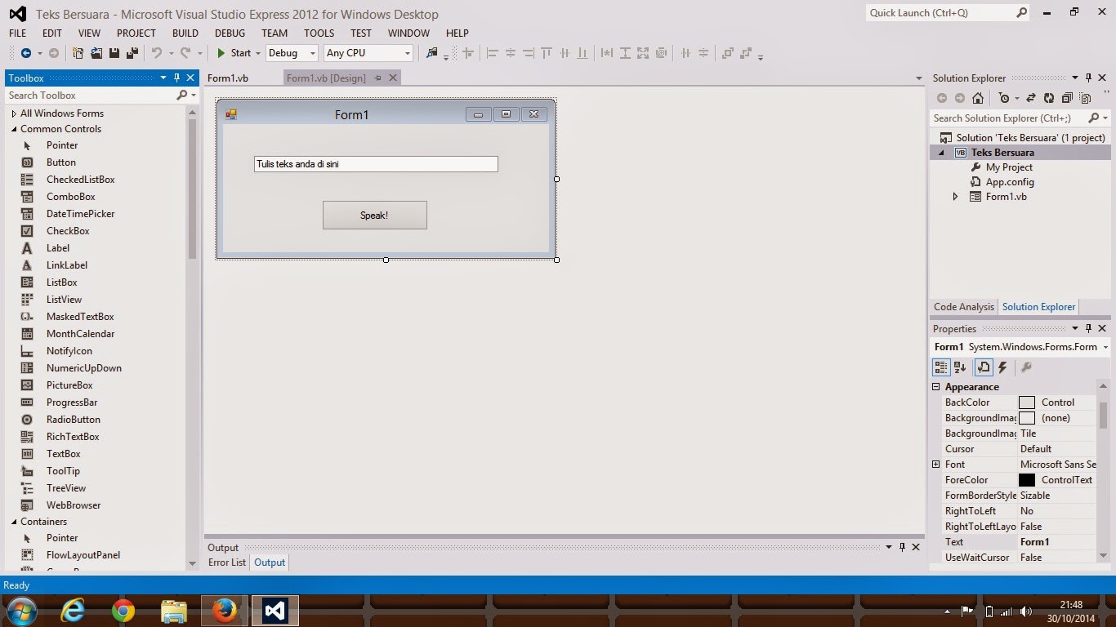Viewport: 1116px width, 627px height.
Task: Click the Start debugging button
Action: tap(234, 53)
